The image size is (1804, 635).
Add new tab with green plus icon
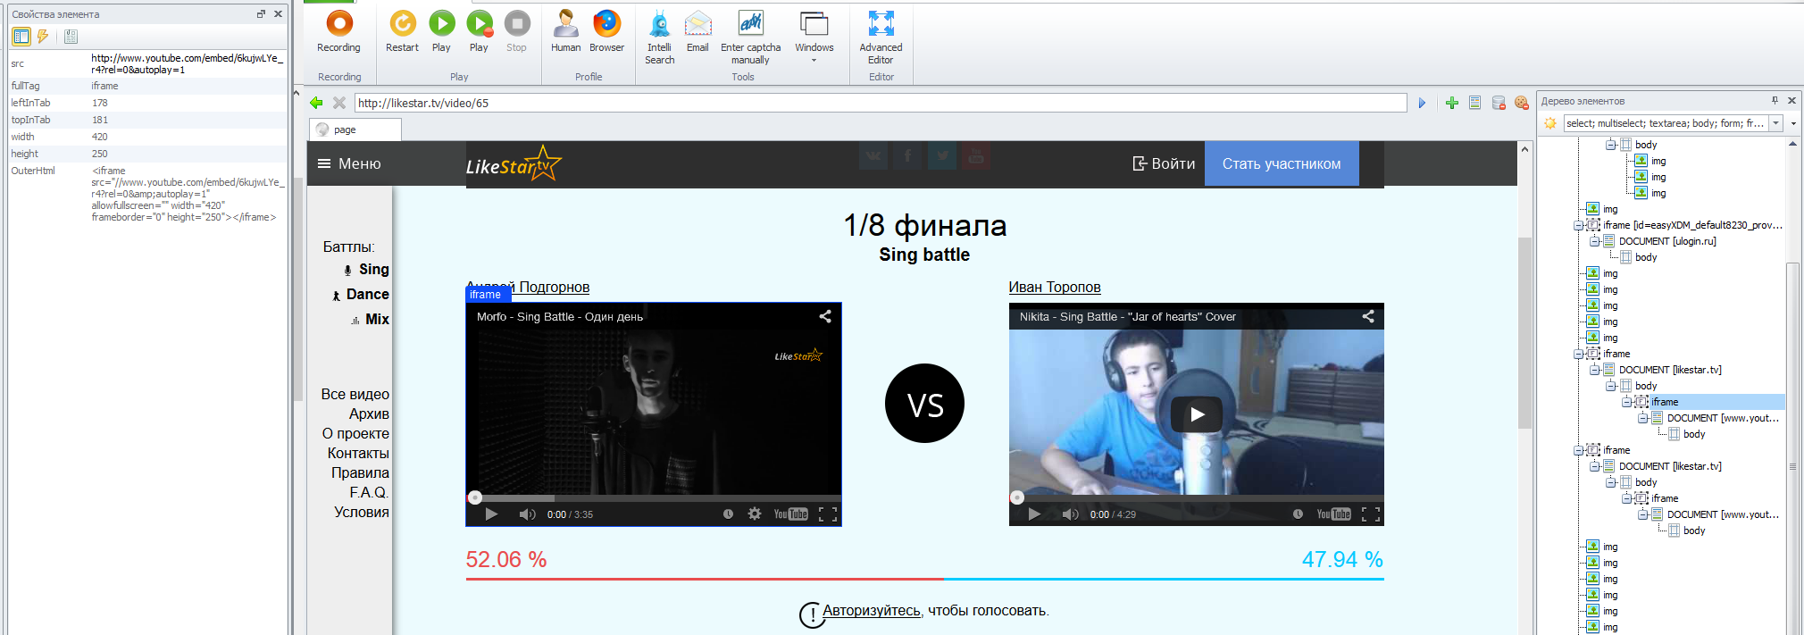coord(1451,103)
